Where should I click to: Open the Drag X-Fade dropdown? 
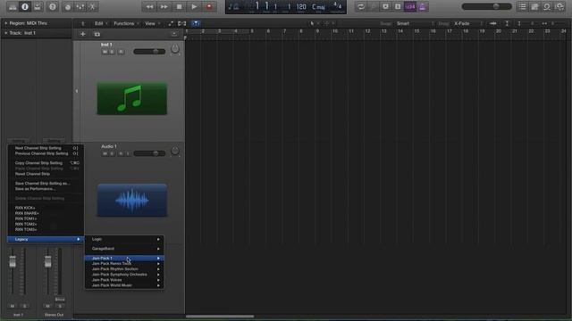tap(468, 24)
